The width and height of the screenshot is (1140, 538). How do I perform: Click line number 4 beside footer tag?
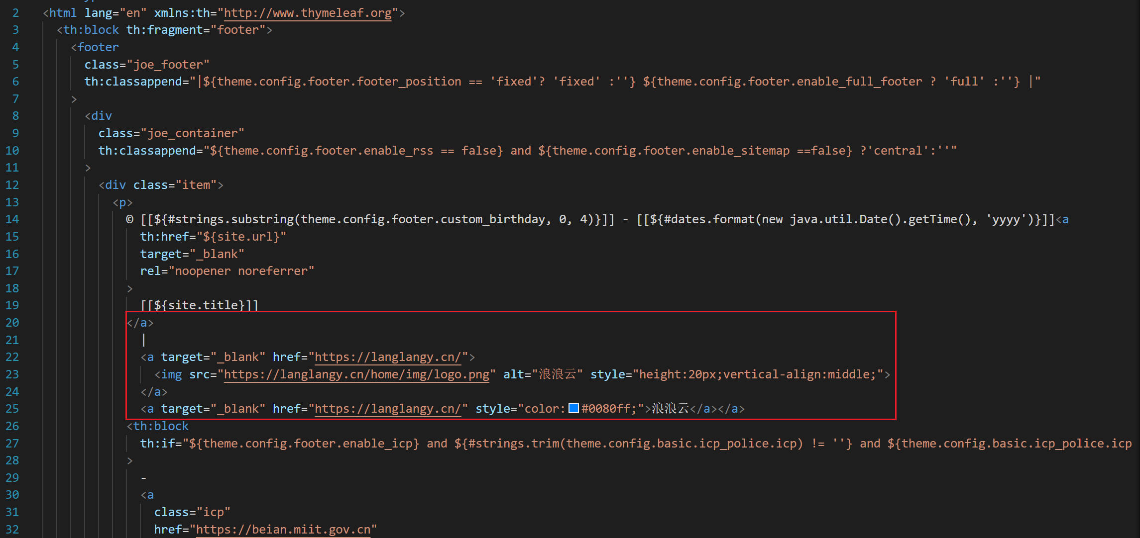click(x=15, y=47)
